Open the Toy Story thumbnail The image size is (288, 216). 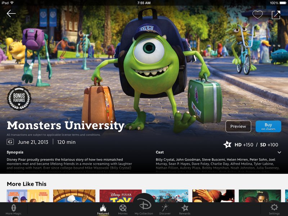[121, 196]
